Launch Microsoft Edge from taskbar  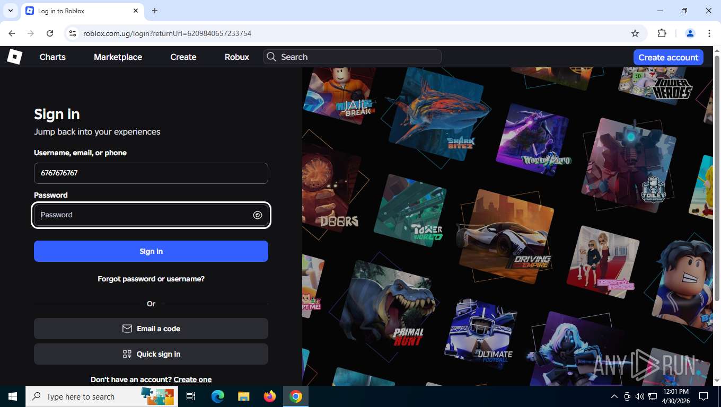click(218, 396)
